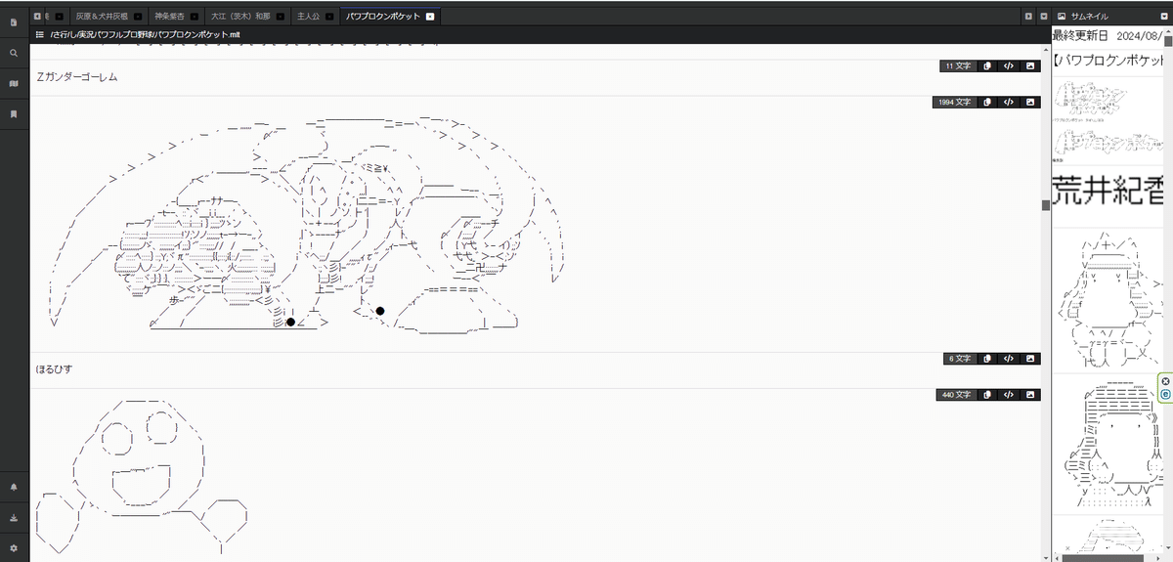This screenshot has height=562, width=1173.
Task: Click the 1994文字 character count label
Action: 954,102
